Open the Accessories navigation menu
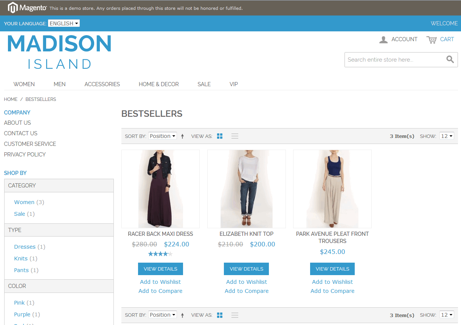Image resolution: width=461 pixels, height=325 pixels. (102, 84)
